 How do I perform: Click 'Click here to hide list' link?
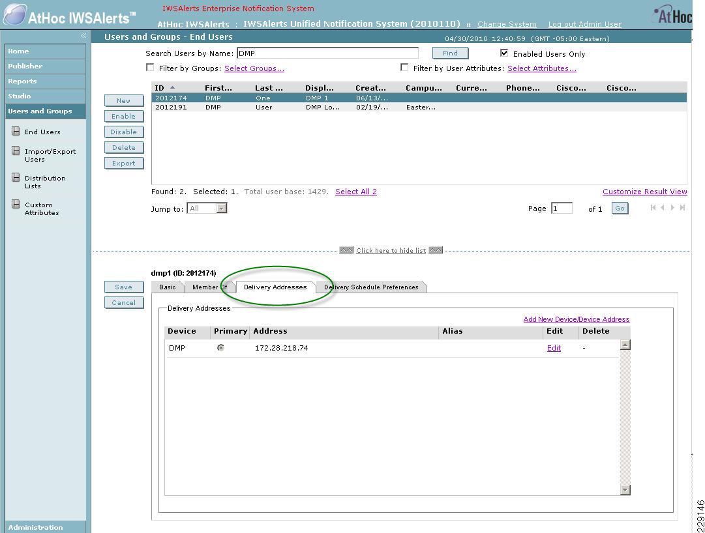tap(391, 250)
